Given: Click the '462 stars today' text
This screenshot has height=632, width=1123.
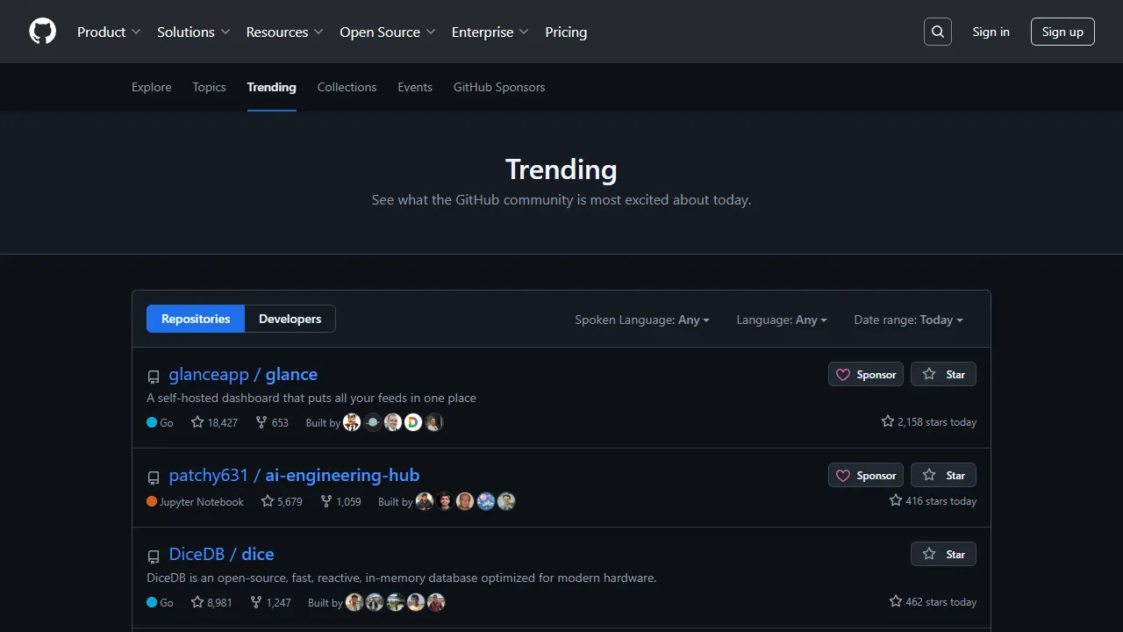Looking at the screenshot, I should click(x=933, y=602).
